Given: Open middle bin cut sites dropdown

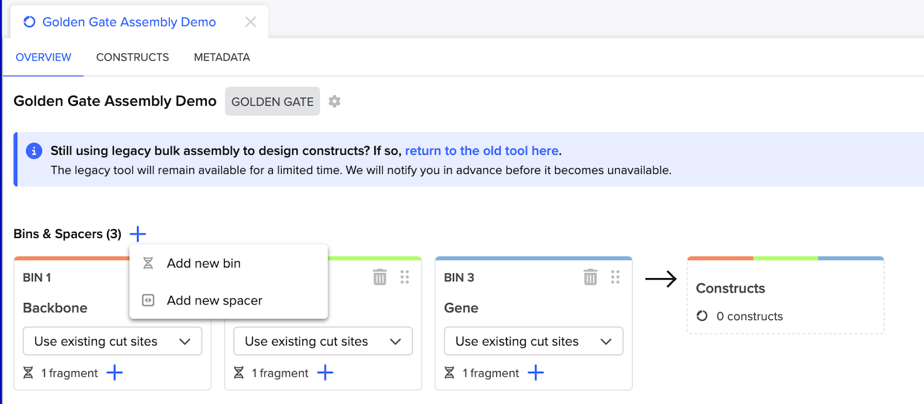Looking at the screenshot, I should coord(323,342).
